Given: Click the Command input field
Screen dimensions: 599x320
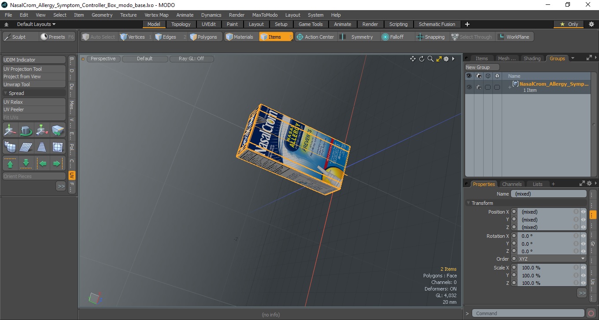Looking at the screenshot, I should [x=529, y=313].
